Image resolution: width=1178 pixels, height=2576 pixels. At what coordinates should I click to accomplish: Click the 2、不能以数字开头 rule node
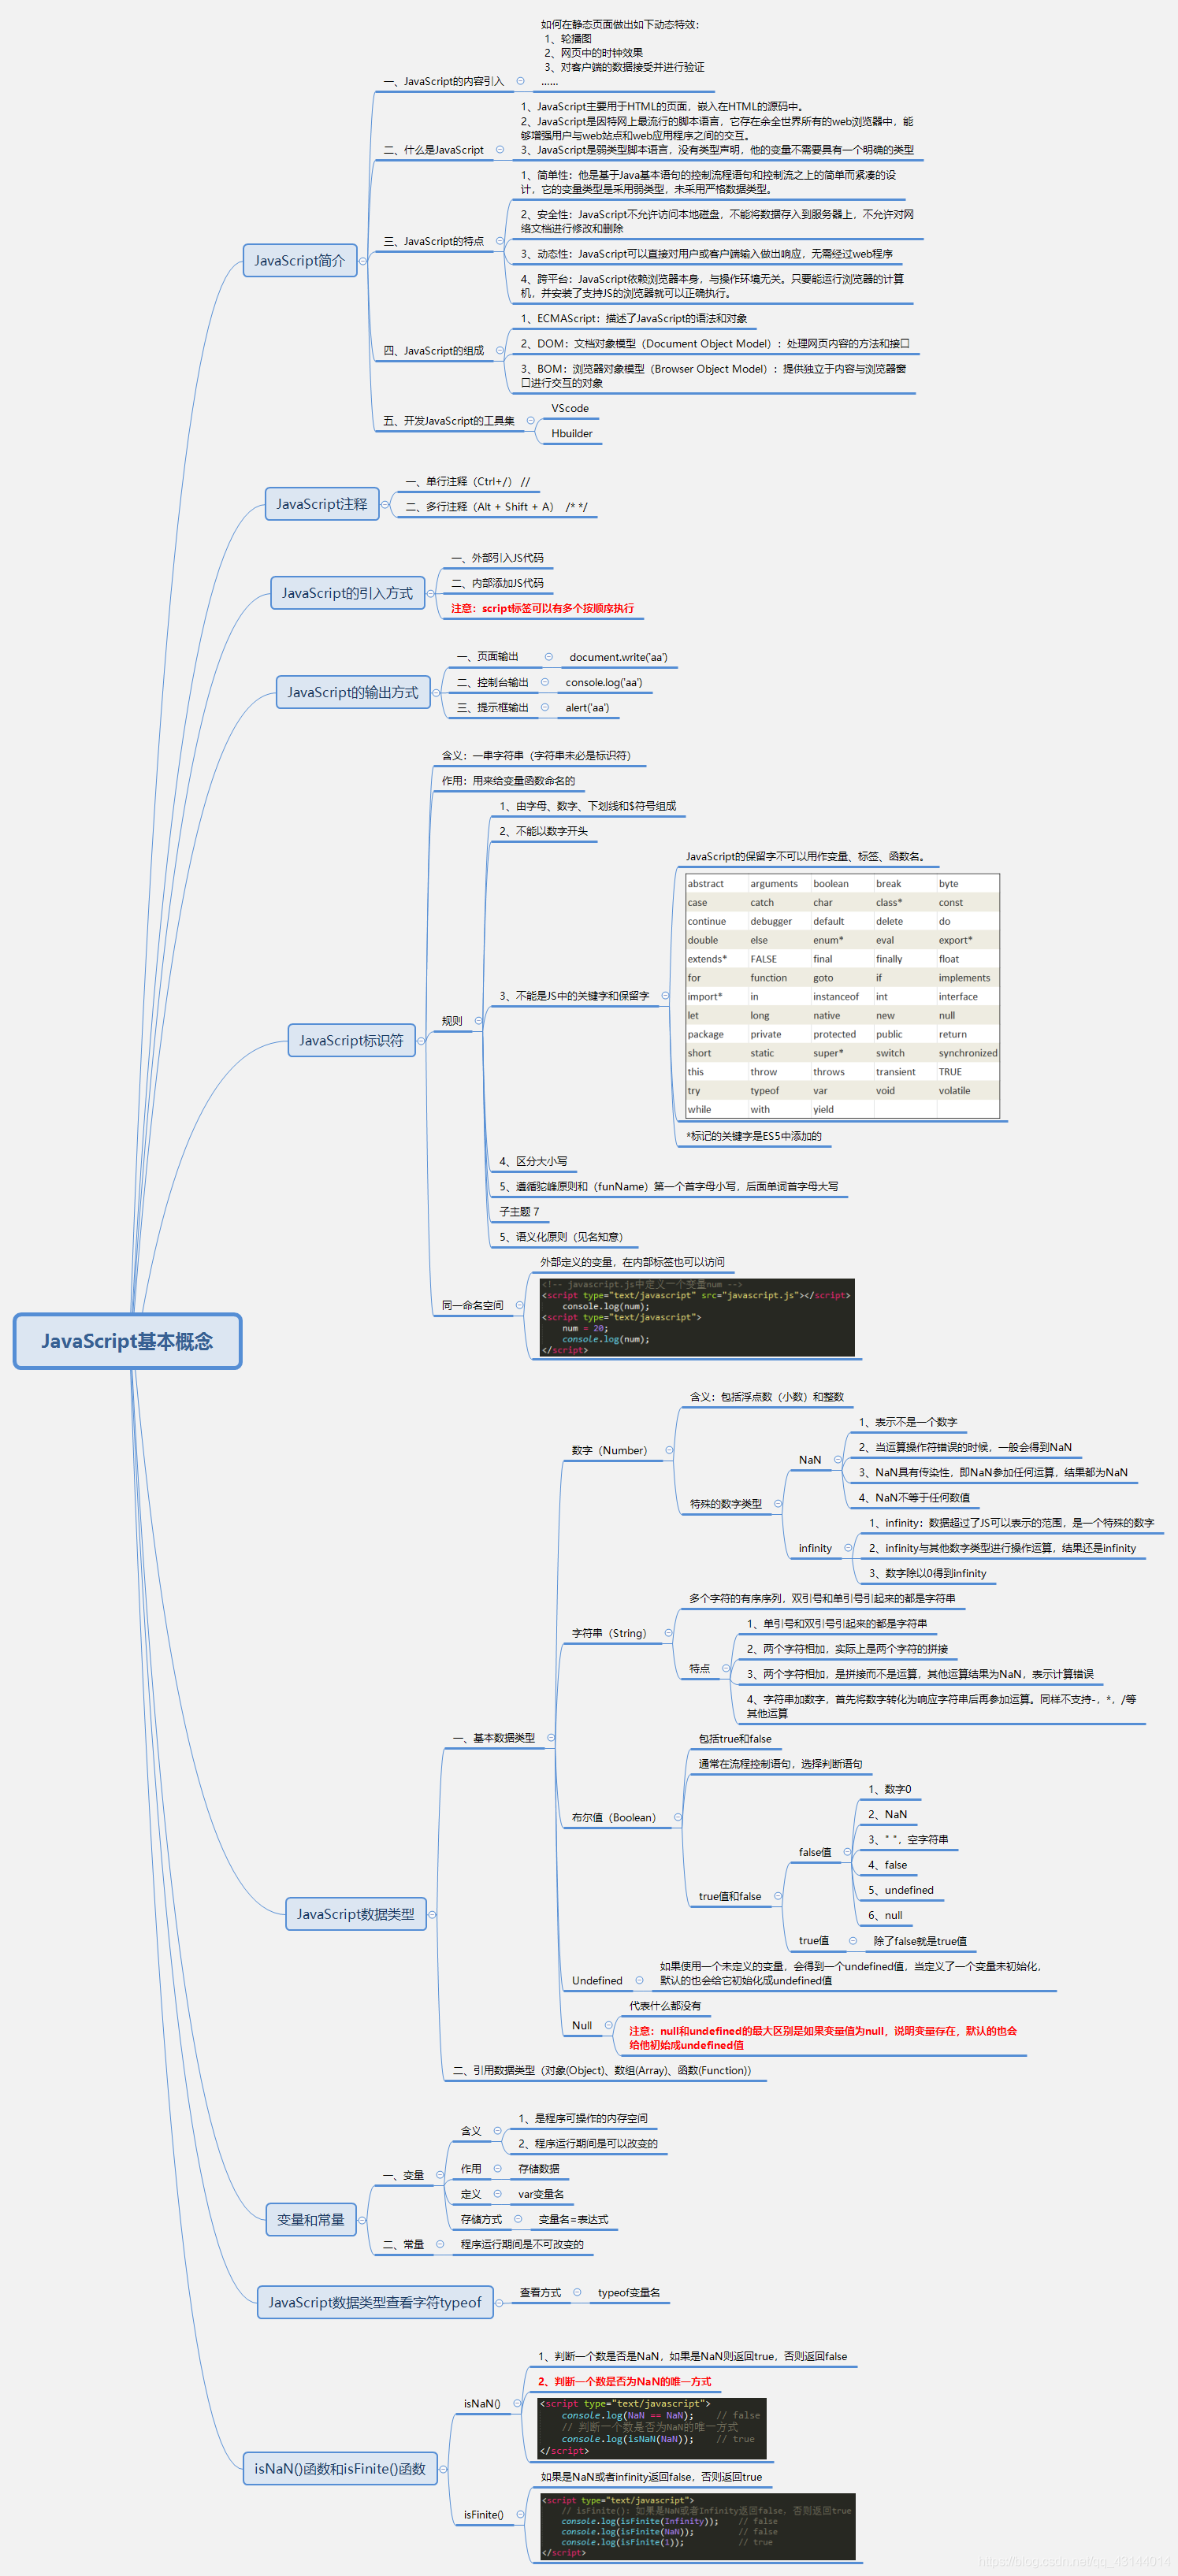544,831
